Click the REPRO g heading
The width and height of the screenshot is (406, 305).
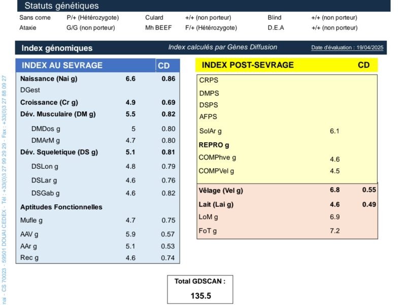pyautogui.click(x=214, y=144)
